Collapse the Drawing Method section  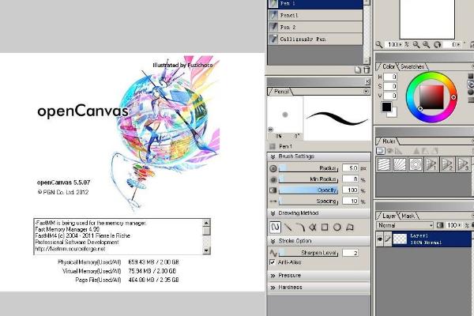pos(273,213)
